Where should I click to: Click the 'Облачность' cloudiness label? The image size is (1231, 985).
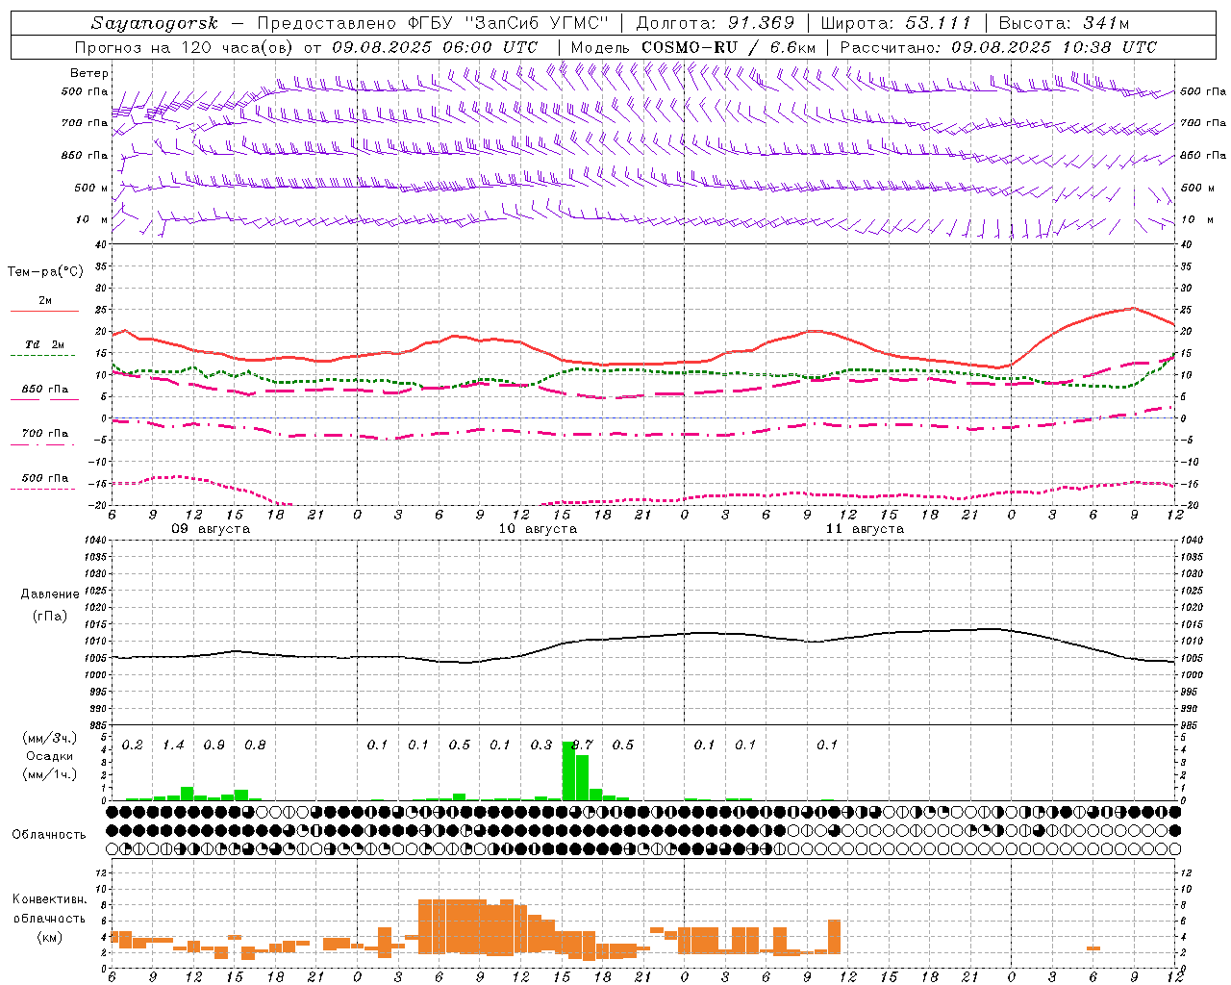tap(49, 835)
